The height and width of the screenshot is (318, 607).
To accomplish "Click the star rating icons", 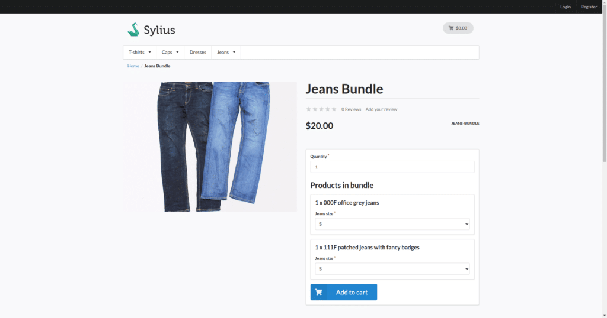I will [321, 109].
